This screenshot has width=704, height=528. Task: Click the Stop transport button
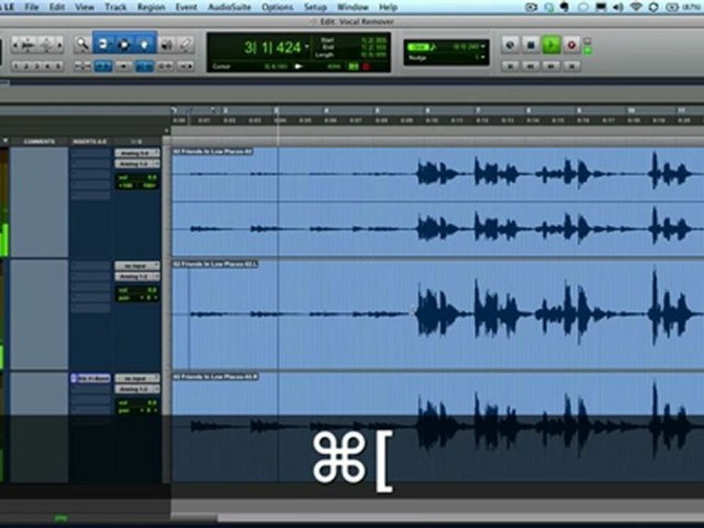(531, 45)
